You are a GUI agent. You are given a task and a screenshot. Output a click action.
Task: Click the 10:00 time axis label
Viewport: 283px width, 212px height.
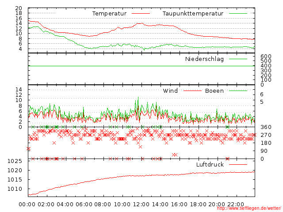click(122, 204)
